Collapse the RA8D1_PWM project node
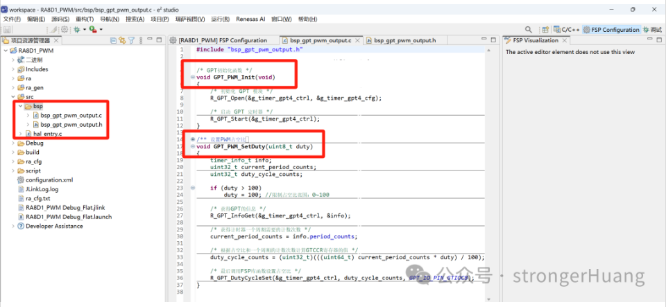666x307 pixels. click(6, 51)
